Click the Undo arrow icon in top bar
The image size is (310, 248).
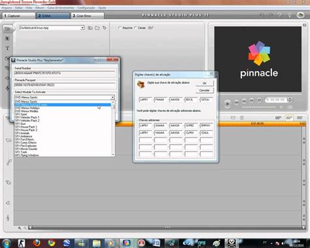point(262,15)
